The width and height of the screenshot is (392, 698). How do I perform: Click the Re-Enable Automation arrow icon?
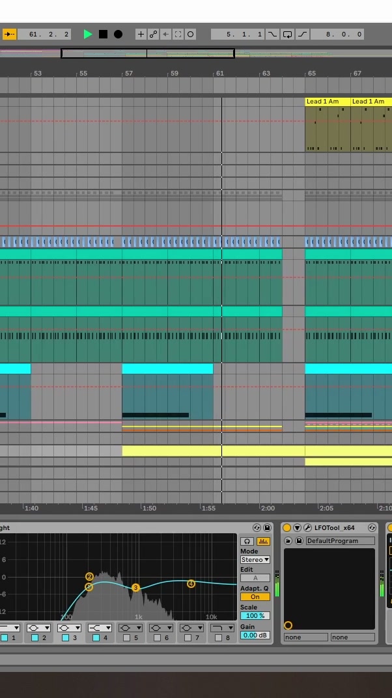[165, 35]
